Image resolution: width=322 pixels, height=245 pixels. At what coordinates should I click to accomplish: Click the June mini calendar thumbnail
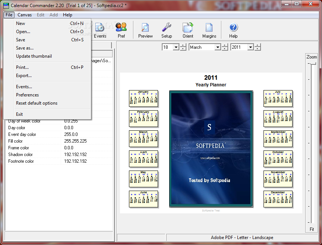pos(143,199)
